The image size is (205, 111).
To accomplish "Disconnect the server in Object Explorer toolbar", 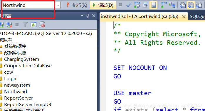I will coord(9,25).
